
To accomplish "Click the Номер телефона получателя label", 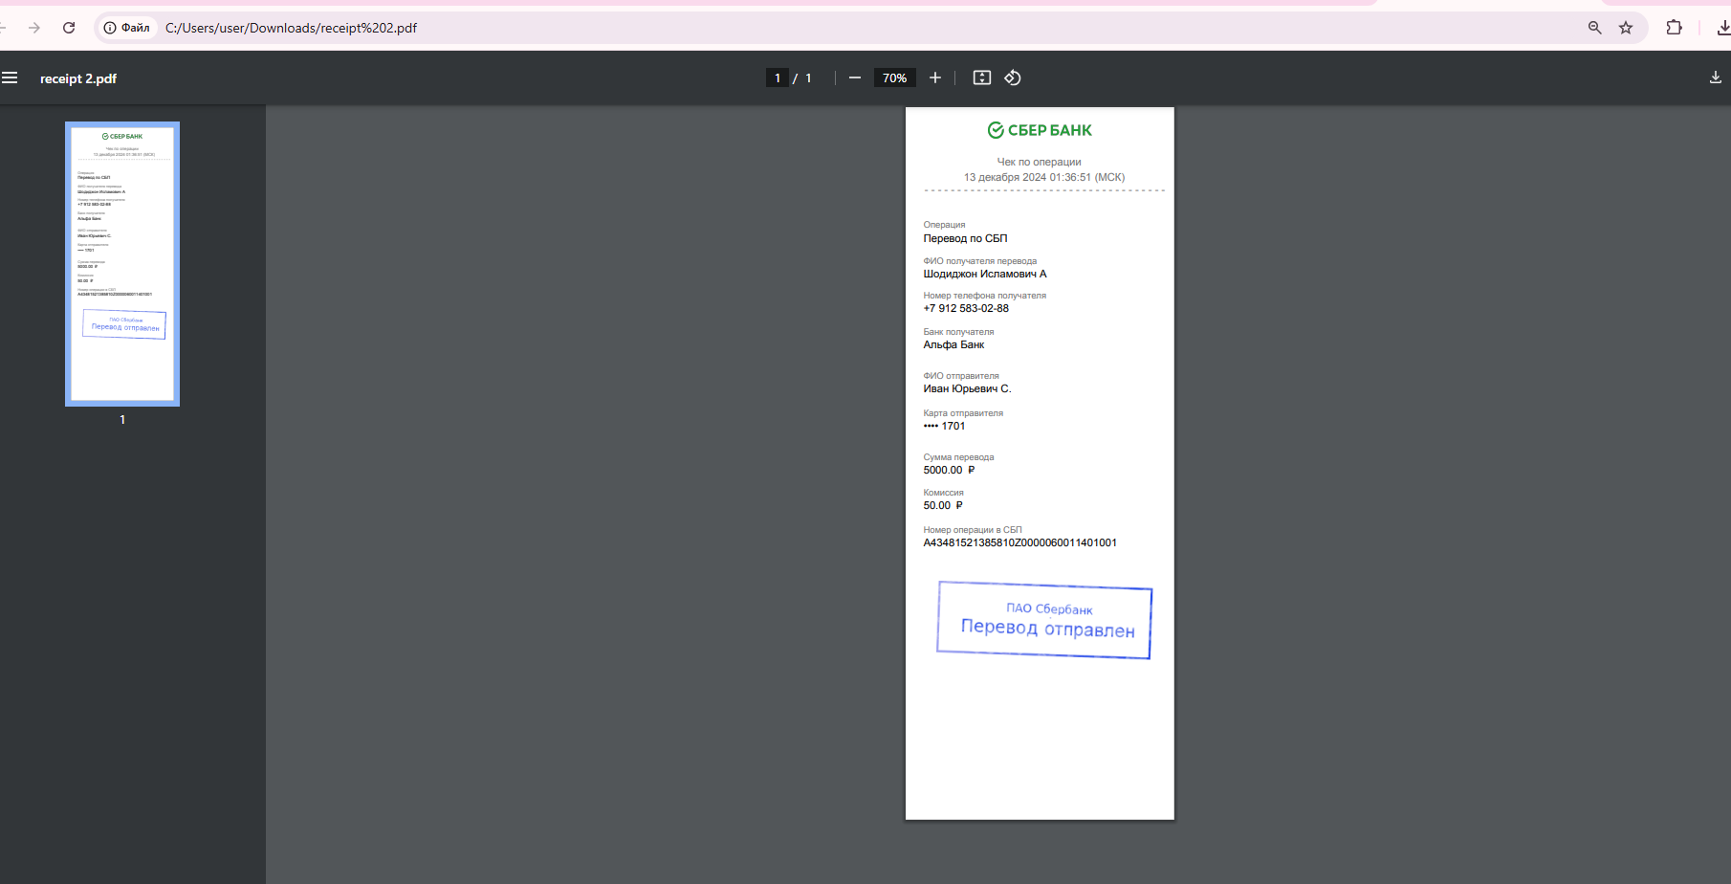I will (x=984, y=296).
